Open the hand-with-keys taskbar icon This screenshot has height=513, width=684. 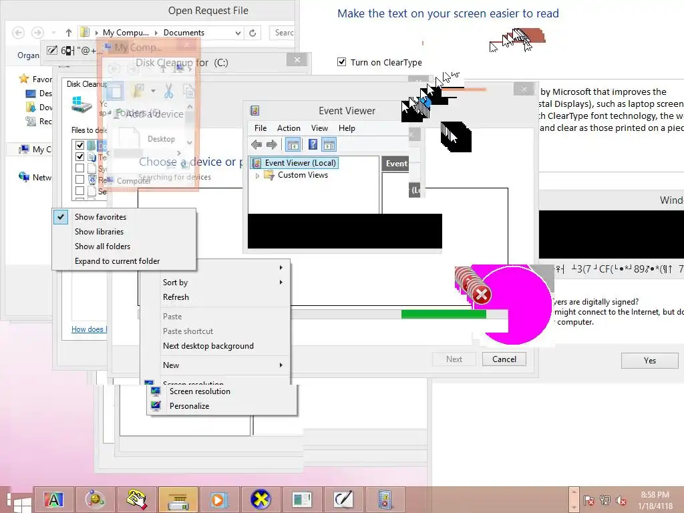click(136, 500)
